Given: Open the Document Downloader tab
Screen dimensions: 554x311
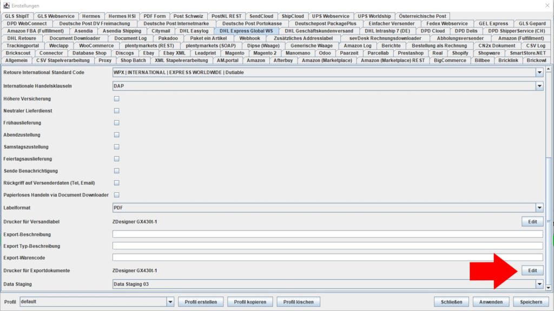Looking at the screenshot, I should point(75,38).
